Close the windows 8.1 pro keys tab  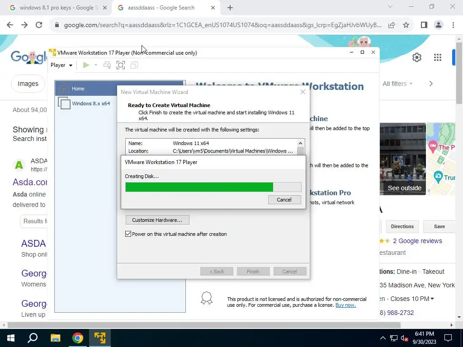point(105,8)
